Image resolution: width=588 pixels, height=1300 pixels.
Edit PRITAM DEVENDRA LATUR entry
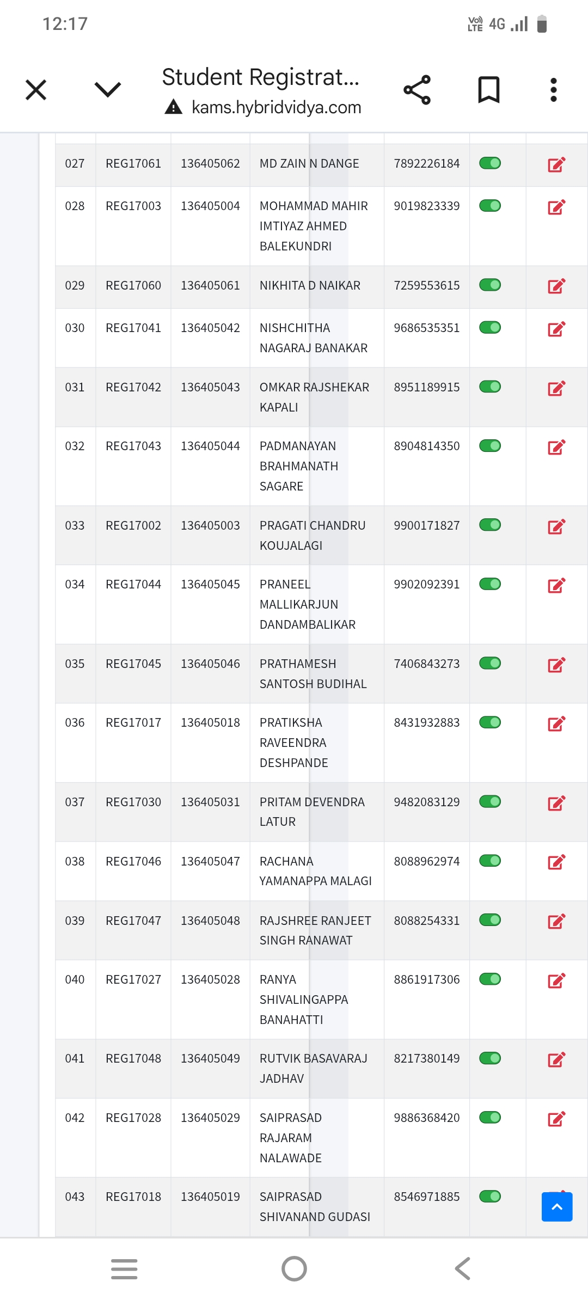[556, 803]
